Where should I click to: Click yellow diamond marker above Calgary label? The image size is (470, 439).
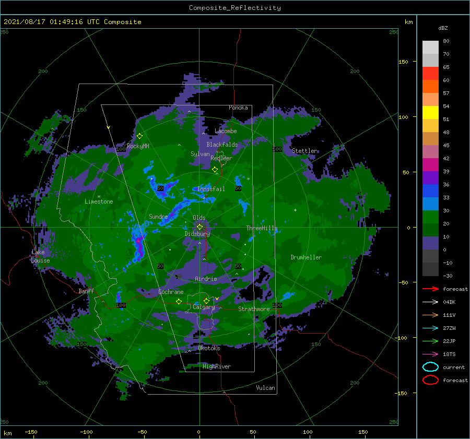click(x=206, y=301)
